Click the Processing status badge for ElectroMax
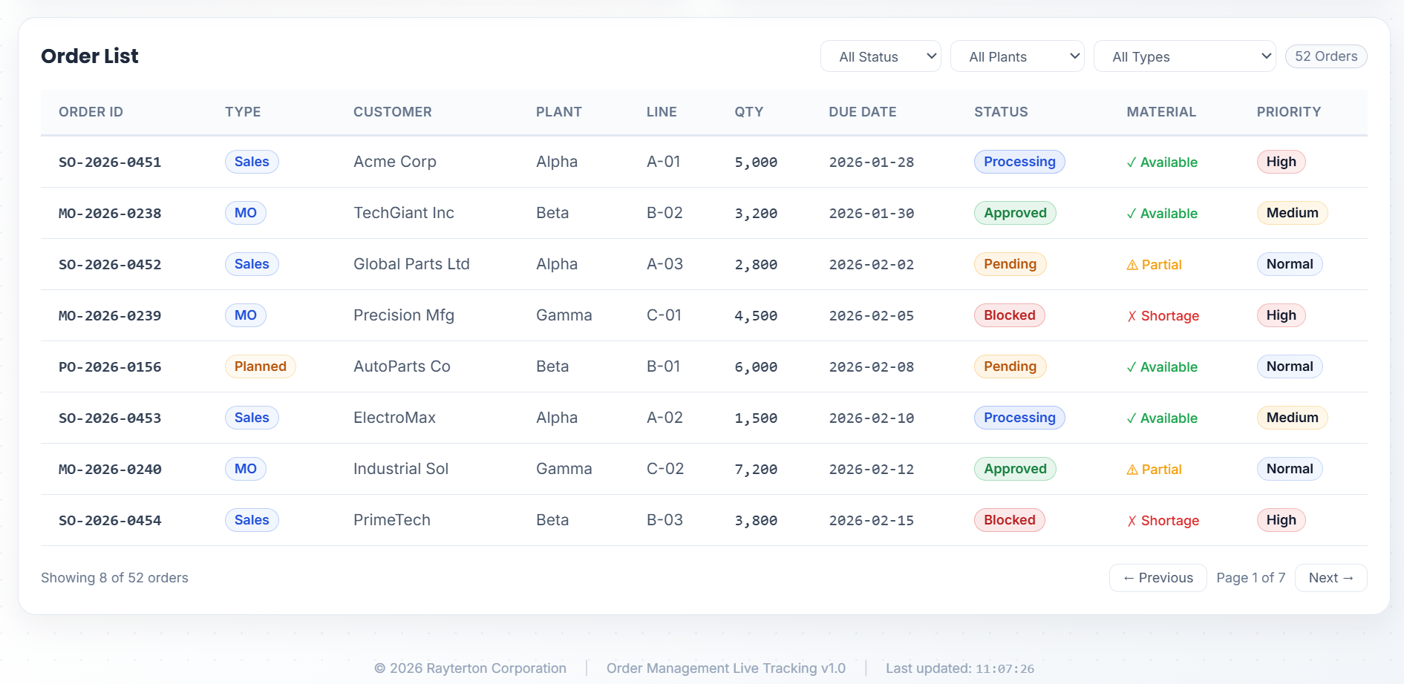The width and height of the screenshot is (1404, 684). [1019, 418]
